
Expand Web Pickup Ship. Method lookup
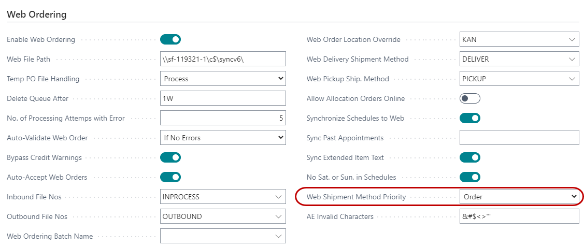click(x=572, y=79)
